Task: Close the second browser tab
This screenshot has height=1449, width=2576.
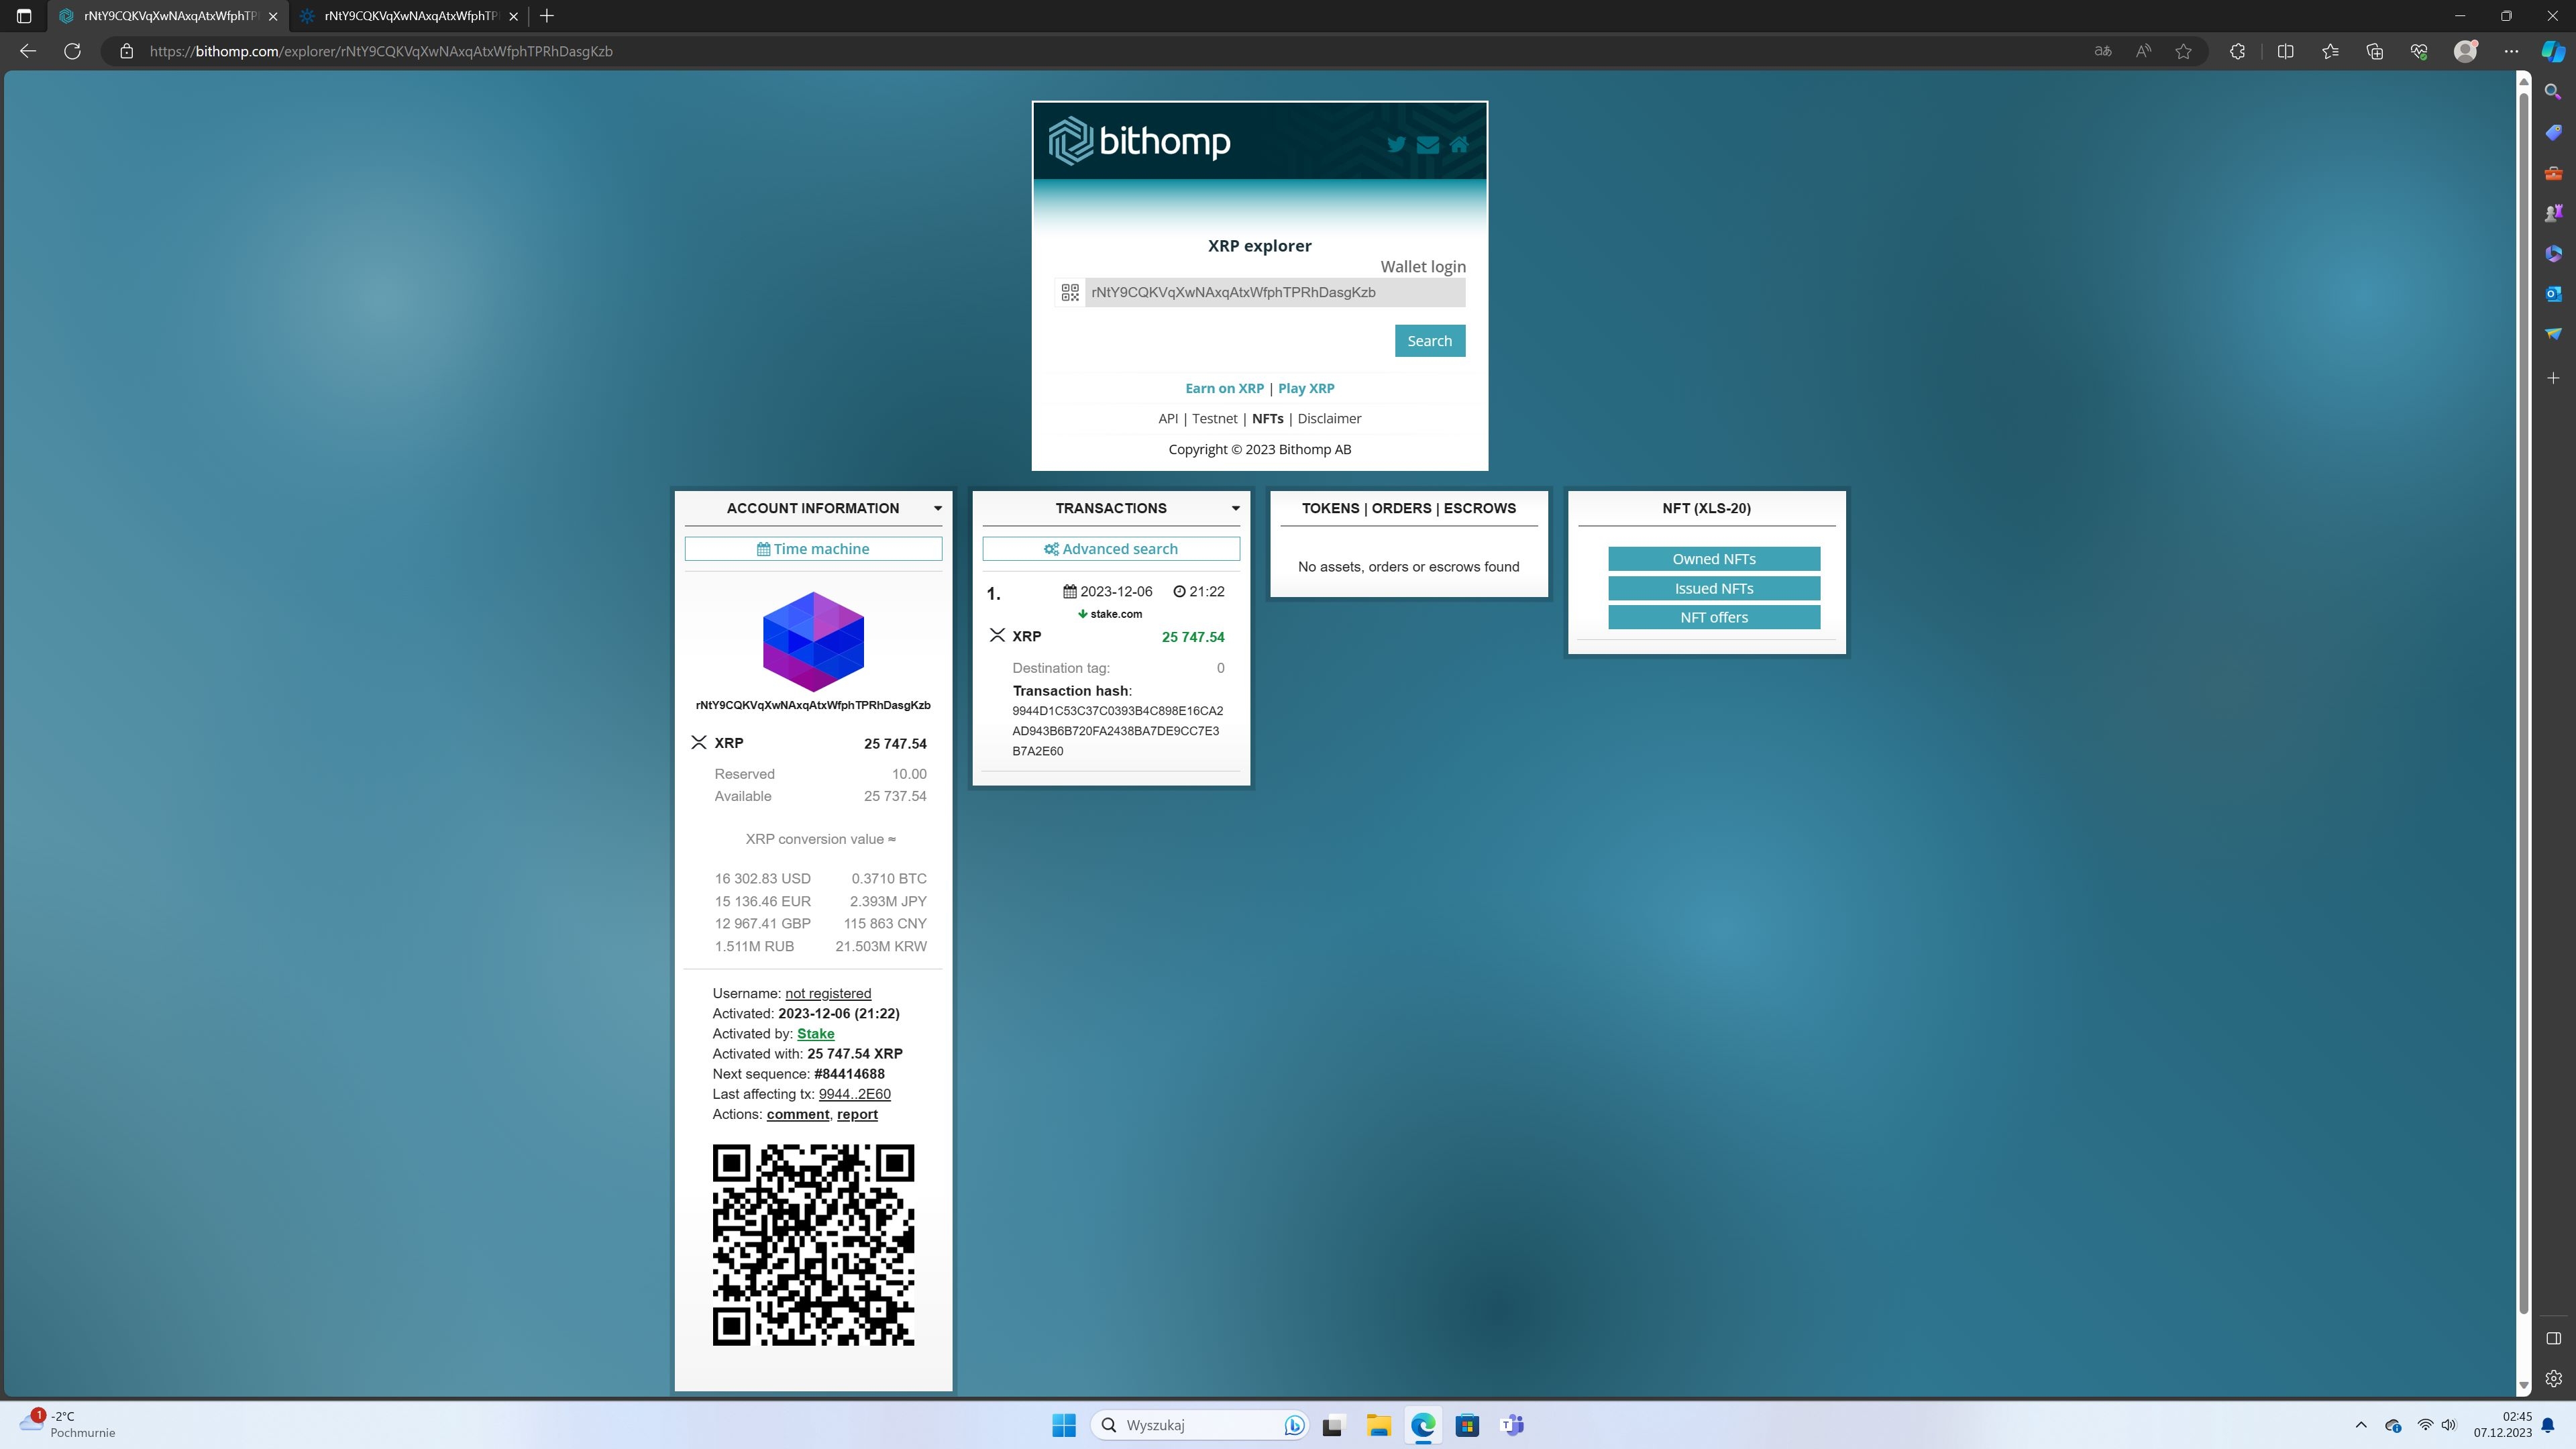Action: (x=513, y=16)
